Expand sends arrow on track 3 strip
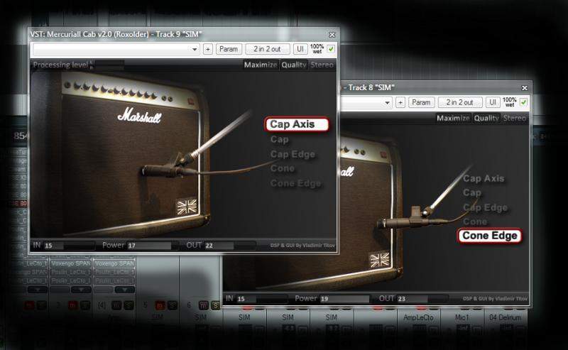 81,290
